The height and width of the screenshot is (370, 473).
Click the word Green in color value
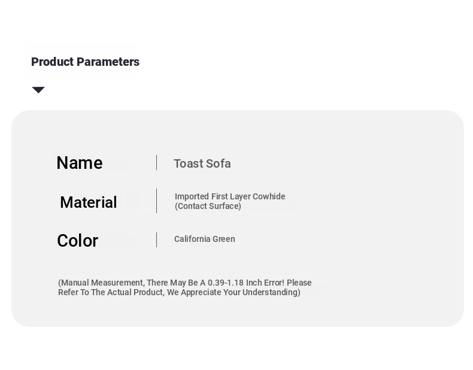224,239
